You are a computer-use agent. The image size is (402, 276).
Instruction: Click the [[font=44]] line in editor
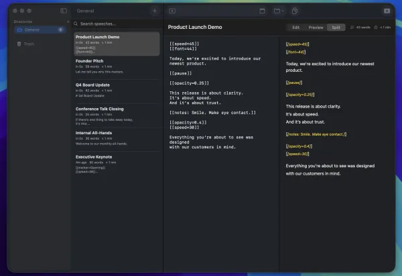pos(183,49)
